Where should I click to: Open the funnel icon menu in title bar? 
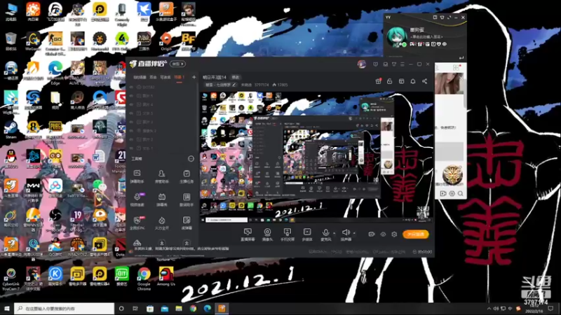394,64
